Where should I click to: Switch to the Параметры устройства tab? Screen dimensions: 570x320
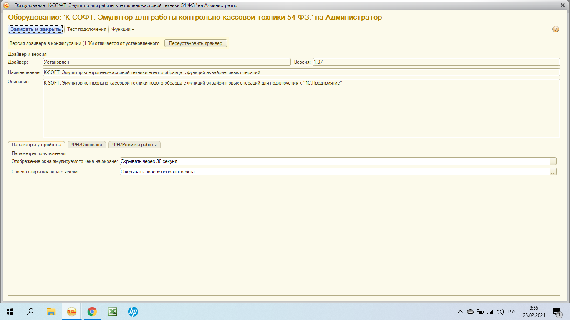click(37, 145)
